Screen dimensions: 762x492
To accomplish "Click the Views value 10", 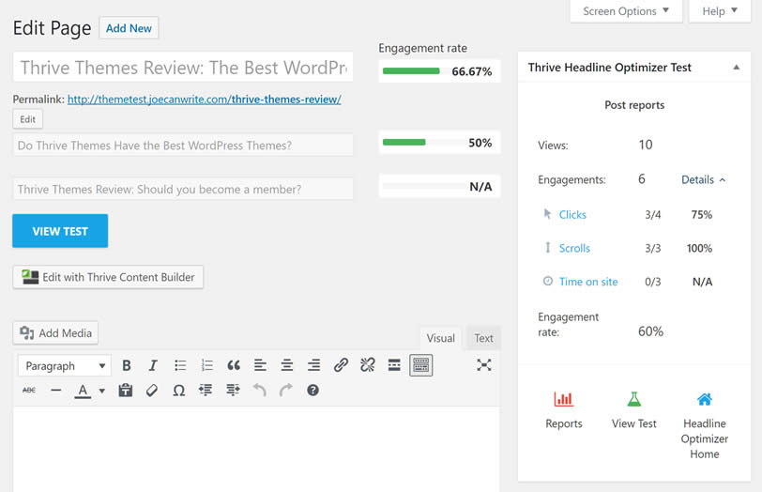I will click(646, 145).
